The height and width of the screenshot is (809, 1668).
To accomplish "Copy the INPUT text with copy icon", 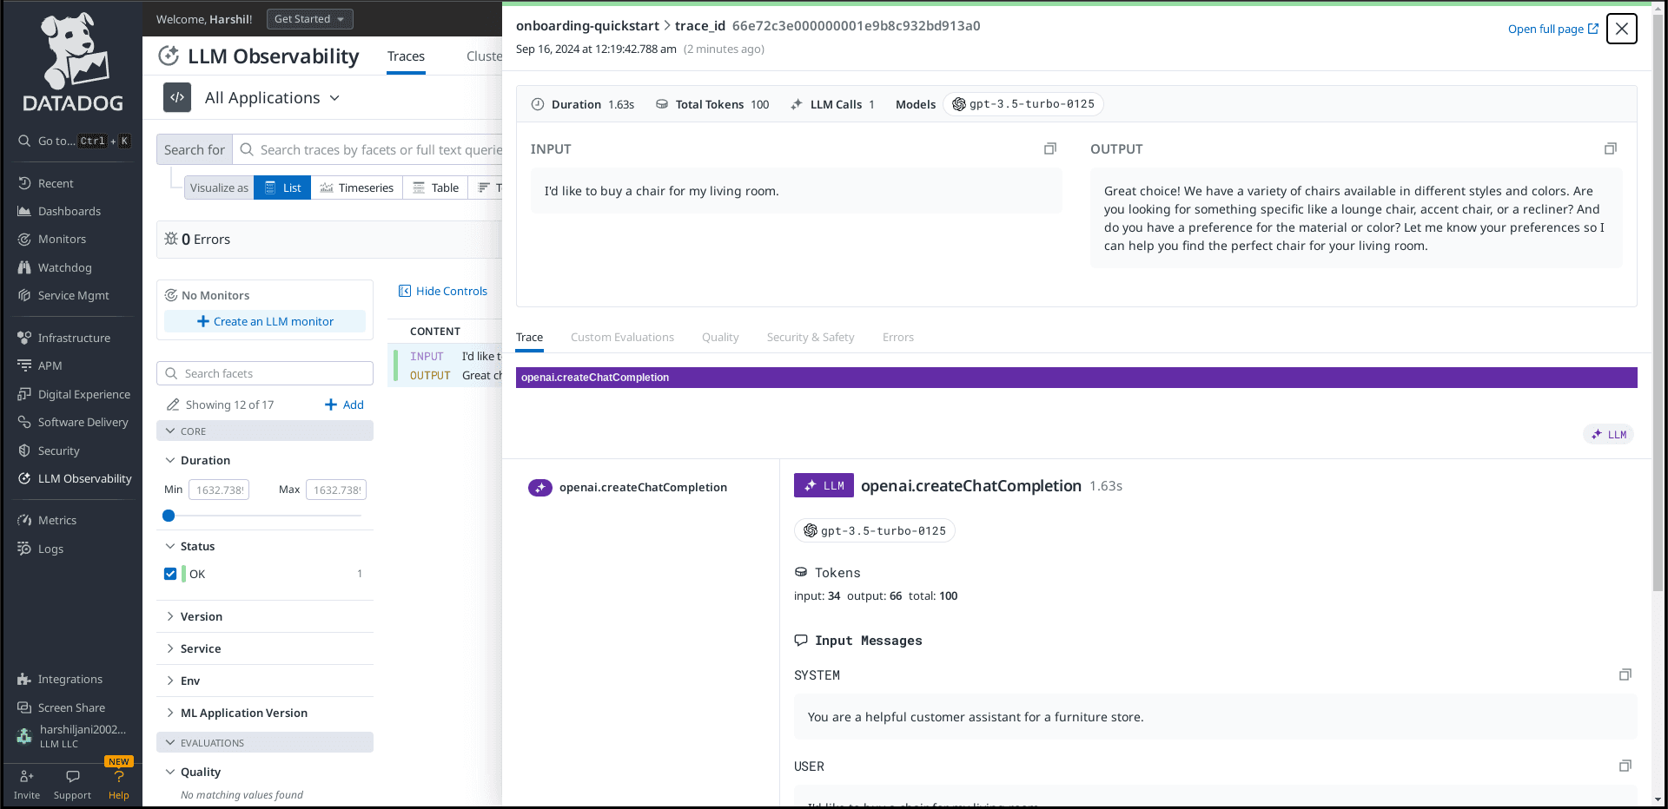I will click(1050, 148).
